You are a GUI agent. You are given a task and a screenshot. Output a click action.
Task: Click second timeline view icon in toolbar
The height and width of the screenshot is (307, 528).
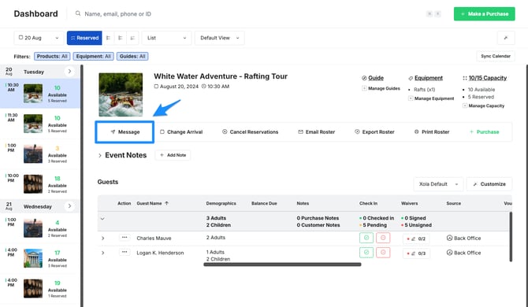[x=121, y=38]
